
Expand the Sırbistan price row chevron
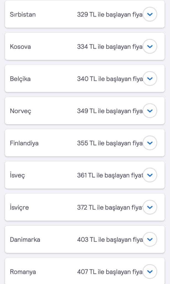(150, 14)
